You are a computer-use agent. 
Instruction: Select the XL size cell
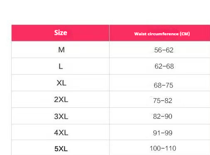pyautogui.click(x=61, y=83)
